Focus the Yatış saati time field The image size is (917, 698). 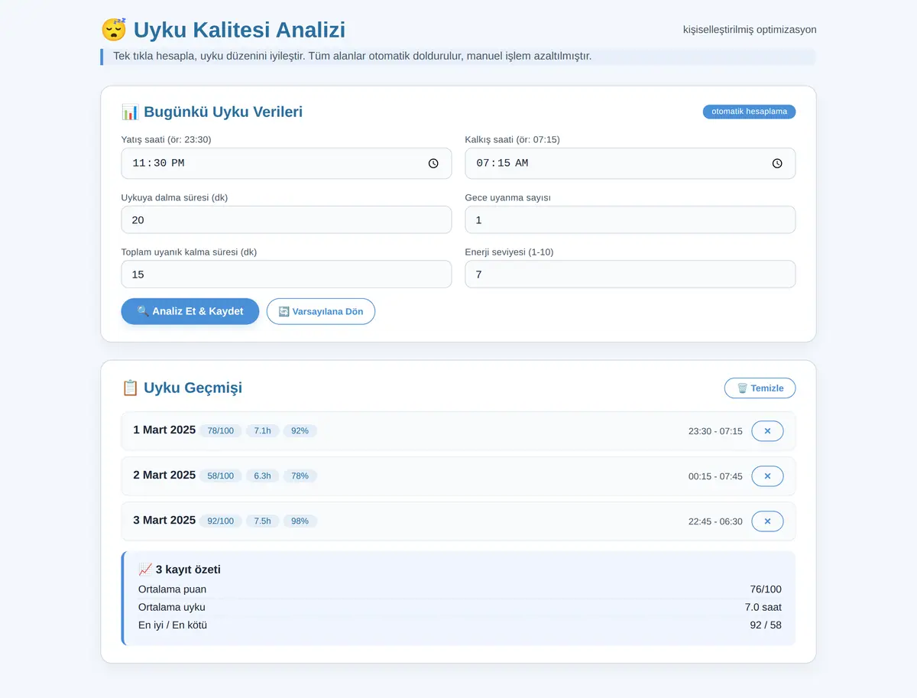click(x=287, y=164)
